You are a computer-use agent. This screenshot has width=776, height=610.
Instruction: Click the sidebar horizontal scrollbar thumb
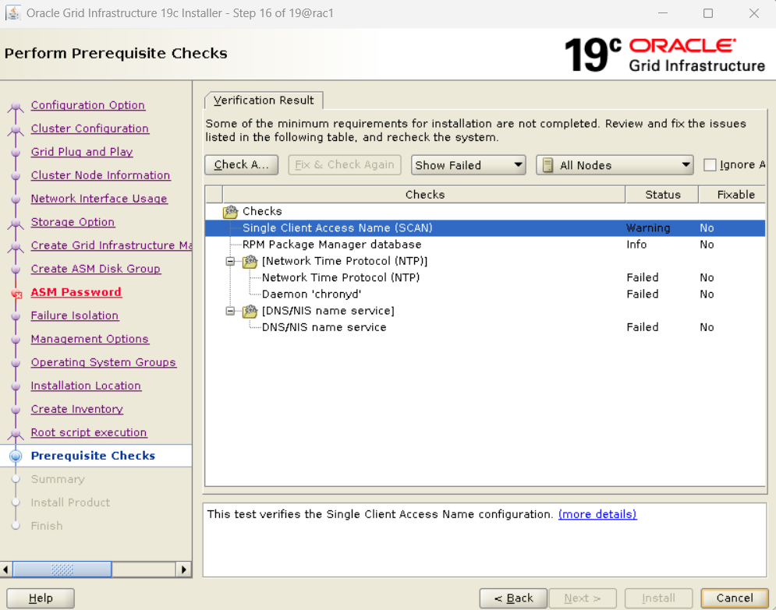(62, 569)
